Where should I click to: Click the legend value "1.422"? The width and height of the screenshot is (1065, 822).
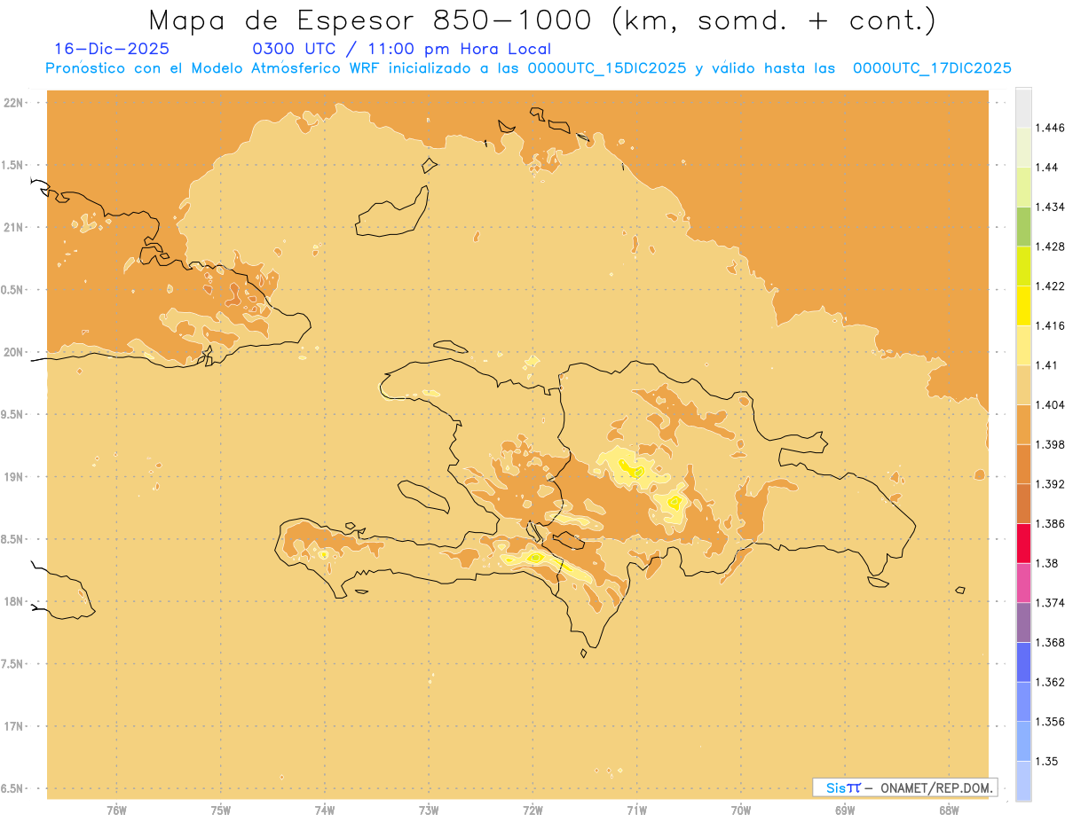click(x=1049, y=286)
